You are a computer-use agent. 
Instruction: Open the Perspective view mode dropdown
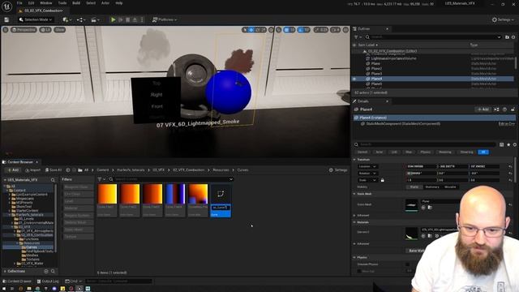coord(24,30)
